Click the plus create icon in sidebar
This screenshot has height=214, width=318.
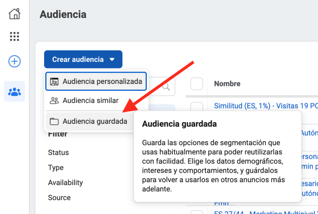pyautogui.click(x=14, y=61)
